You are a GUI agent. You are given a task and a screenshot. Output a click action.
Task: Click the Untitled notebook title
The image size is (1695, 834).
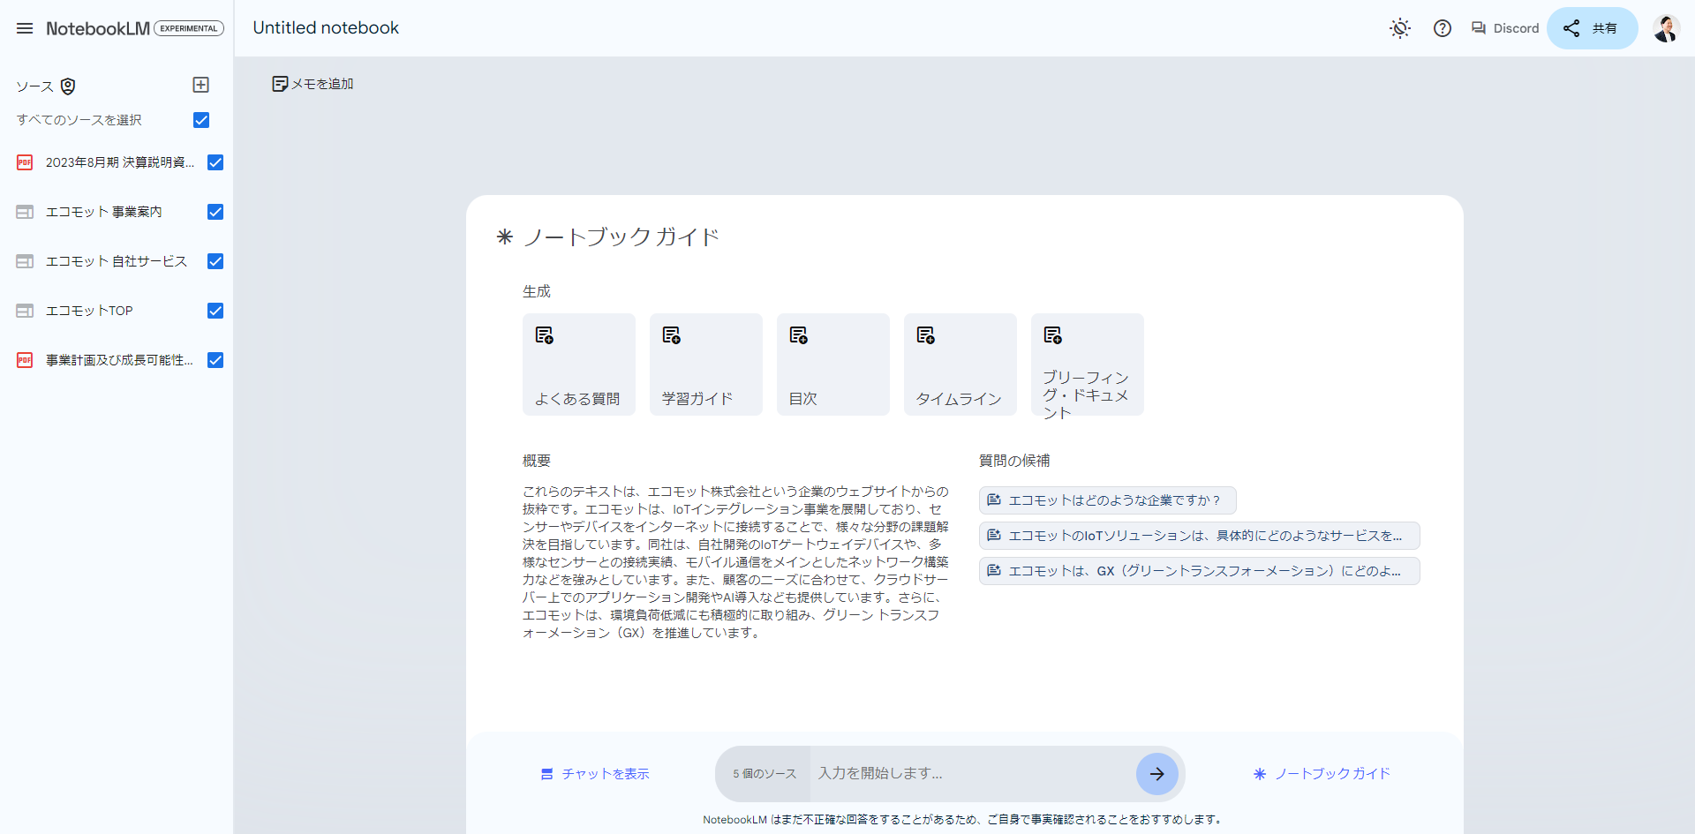point(326,28)
